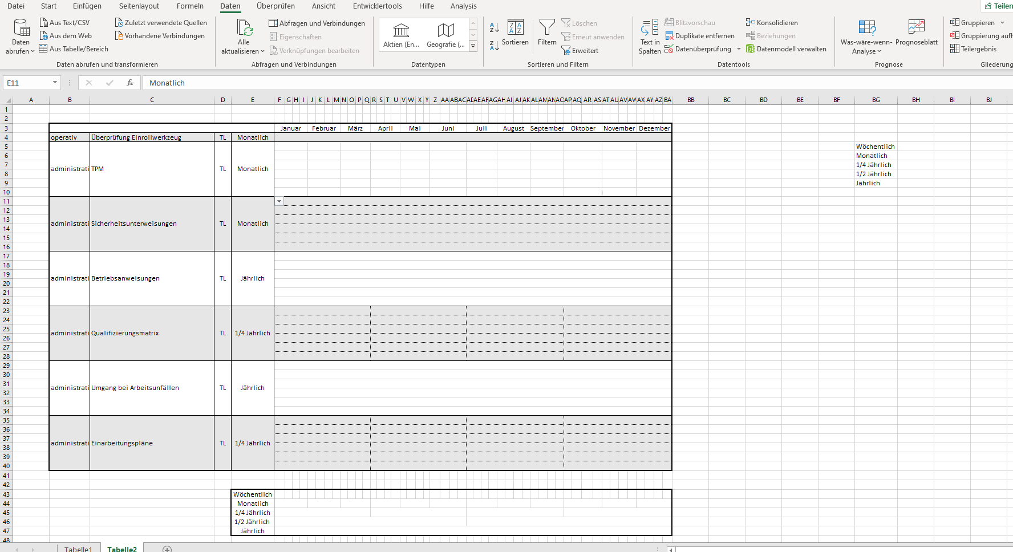Expand Alle aktualisieren dropdown arrow

[262, 51]
